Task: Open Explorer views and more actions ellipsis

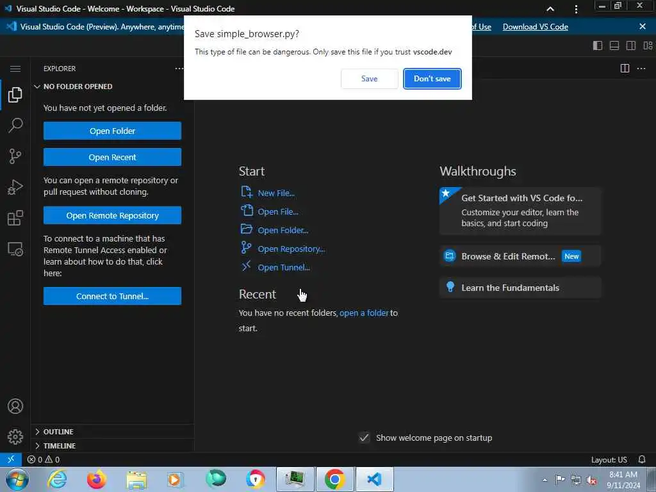Action: [179, 69]
